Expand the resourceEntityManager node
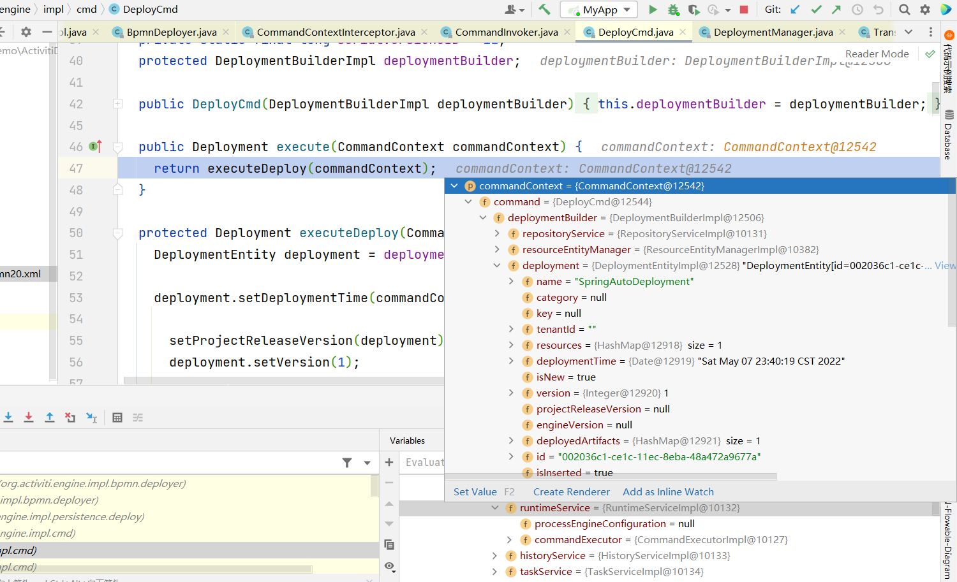The image size is (957, 582). 497,250
